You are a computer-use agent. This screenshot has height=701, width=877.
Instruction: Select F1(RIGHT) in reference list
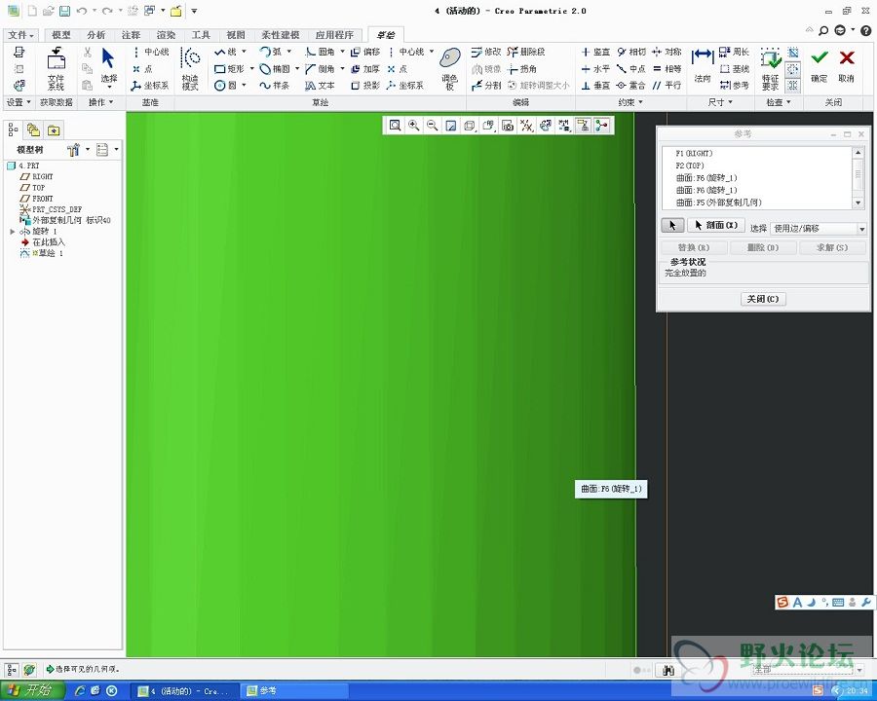coord(694,153)
